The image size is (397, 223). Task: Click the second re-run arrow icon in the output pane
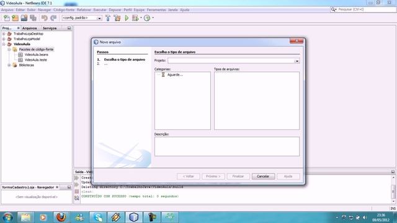(77, 185)
